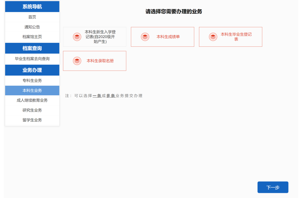Open 通知公告 from the navigation

click(x=32, y=27)
